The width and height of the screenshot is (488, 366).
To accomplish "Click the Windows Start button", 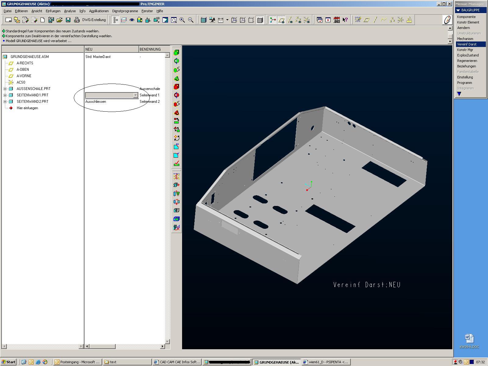I will pyautogui.click(x=9, y=362).
